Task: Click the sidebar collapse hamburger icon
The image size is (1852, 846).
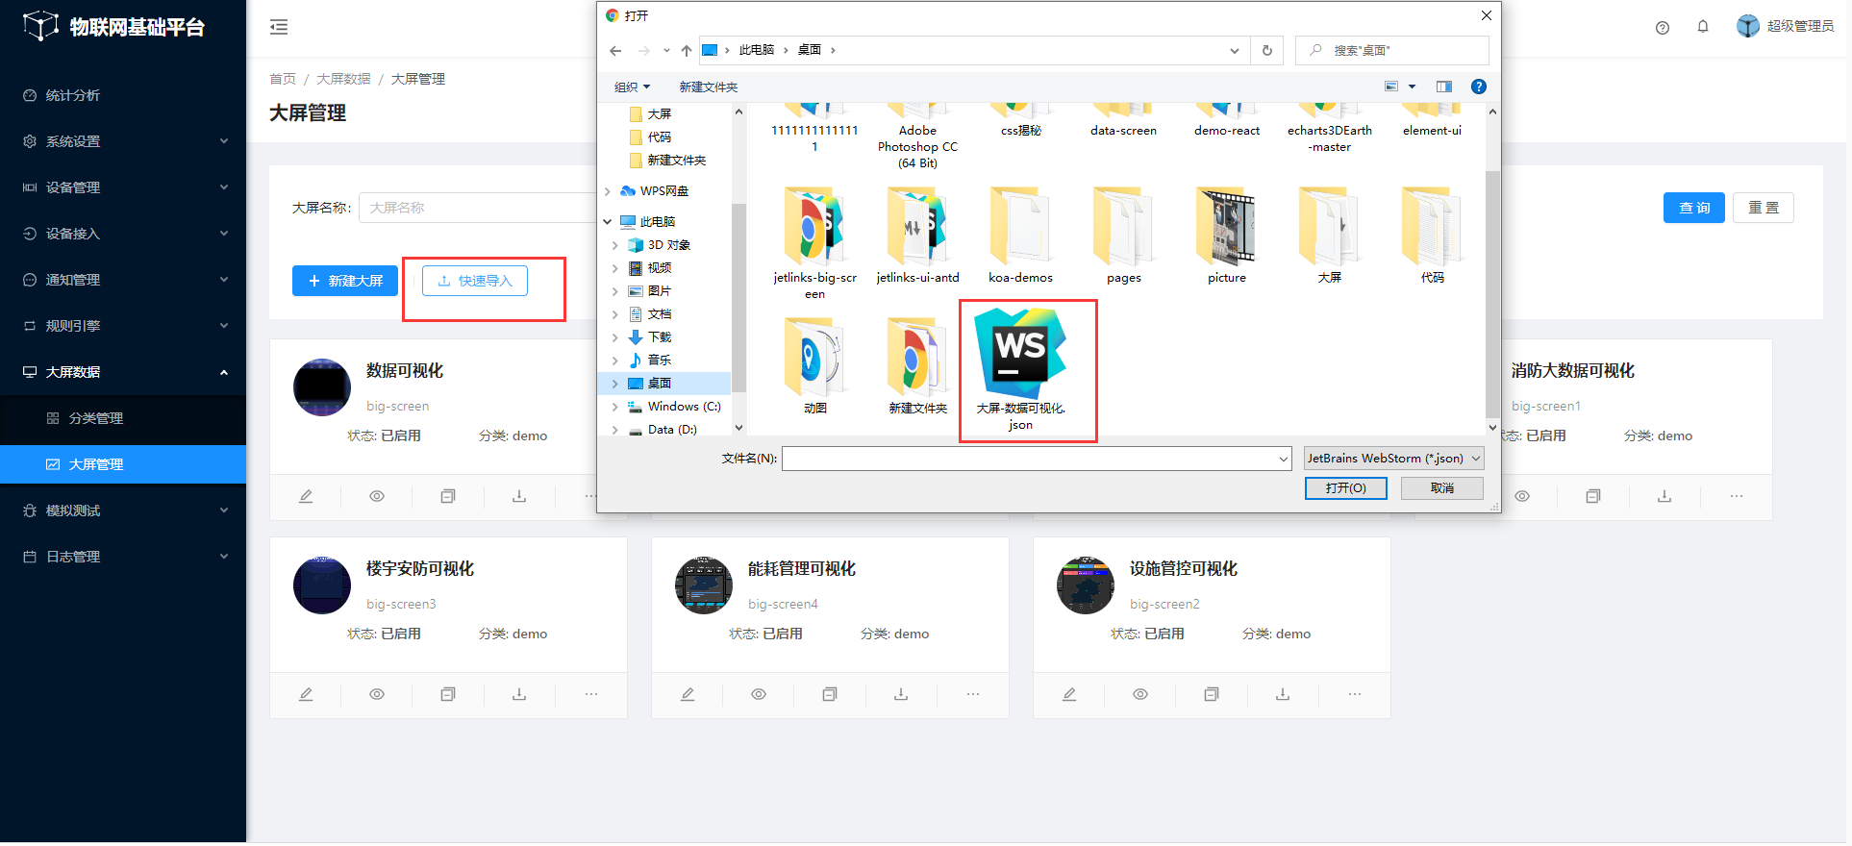Action: 279,27
